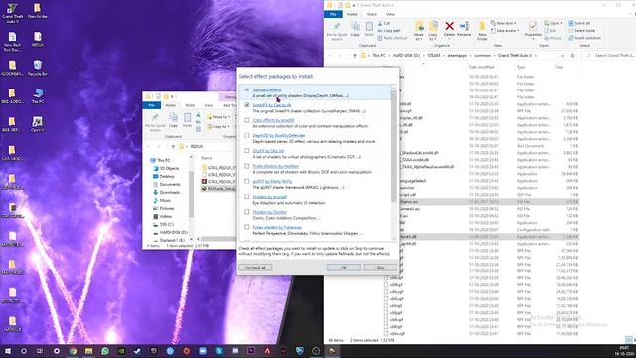Switch to the Share tab in the REDUX window
Viewport: 636px width, 358px height.
click(x=190, y=105)
